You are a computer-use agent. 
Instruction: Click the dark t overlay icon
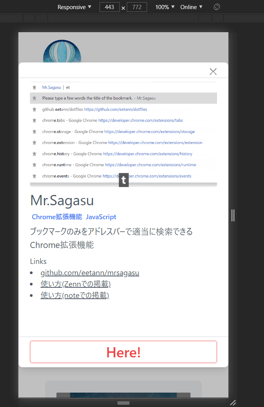124,180
